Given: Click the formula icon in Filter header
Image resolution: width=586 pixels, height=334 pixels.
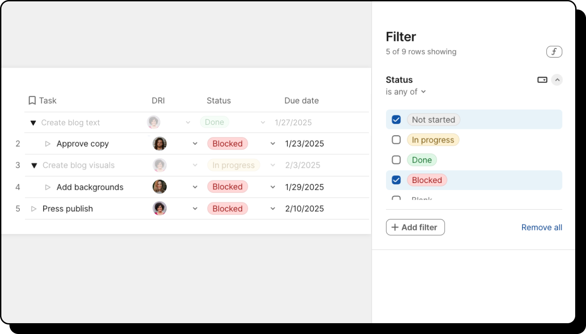Looking at the screenshot, I should 554,52.
